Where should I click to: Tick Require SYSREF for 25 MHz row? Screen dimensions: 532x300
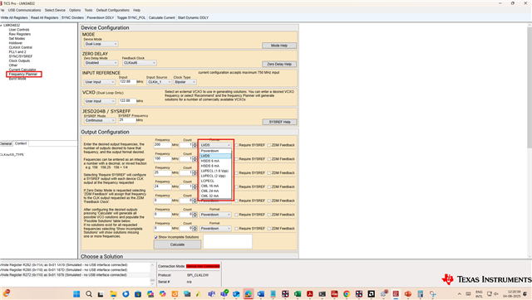click(x=237, y=173)
